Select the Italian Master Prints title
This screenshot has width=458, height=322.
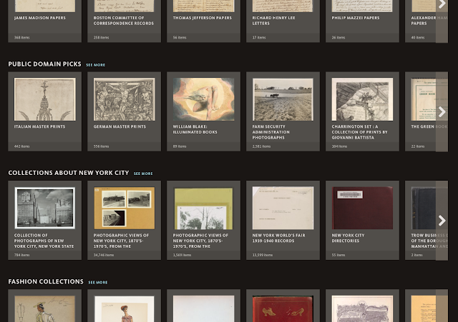click(x=40, y=126)
